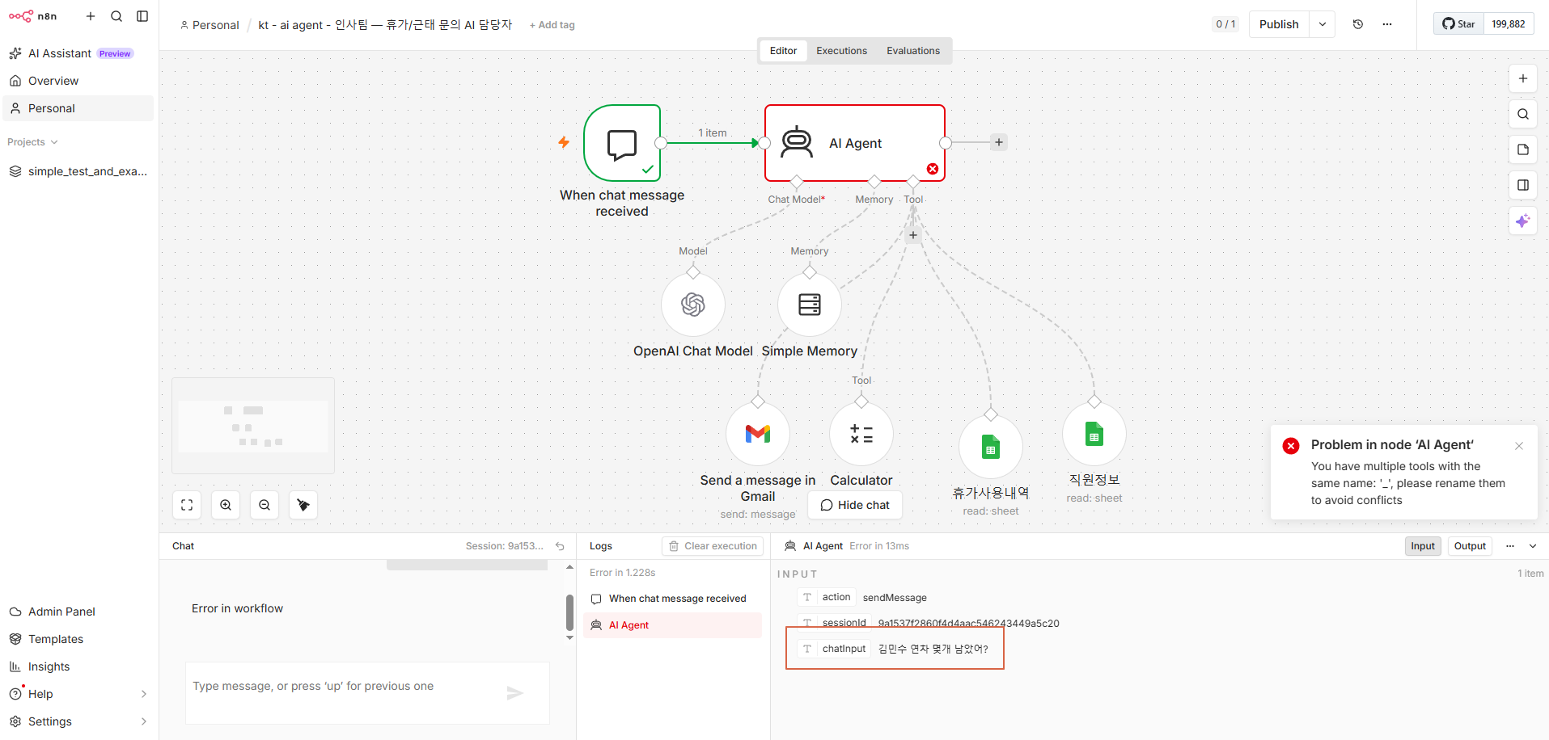The height and width of the screenshot is (740, 1549).
Task: Click the Hide chat button
Action: coord(855,505)
